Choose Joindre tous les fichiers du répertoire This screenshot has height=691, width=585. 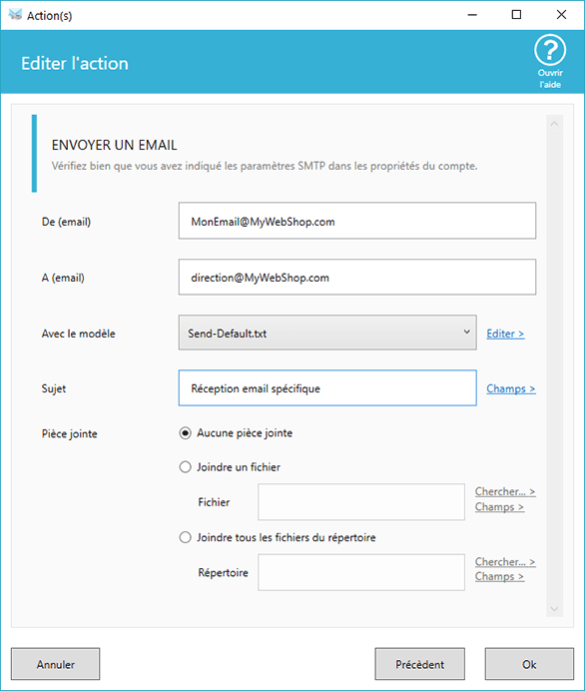185,537
